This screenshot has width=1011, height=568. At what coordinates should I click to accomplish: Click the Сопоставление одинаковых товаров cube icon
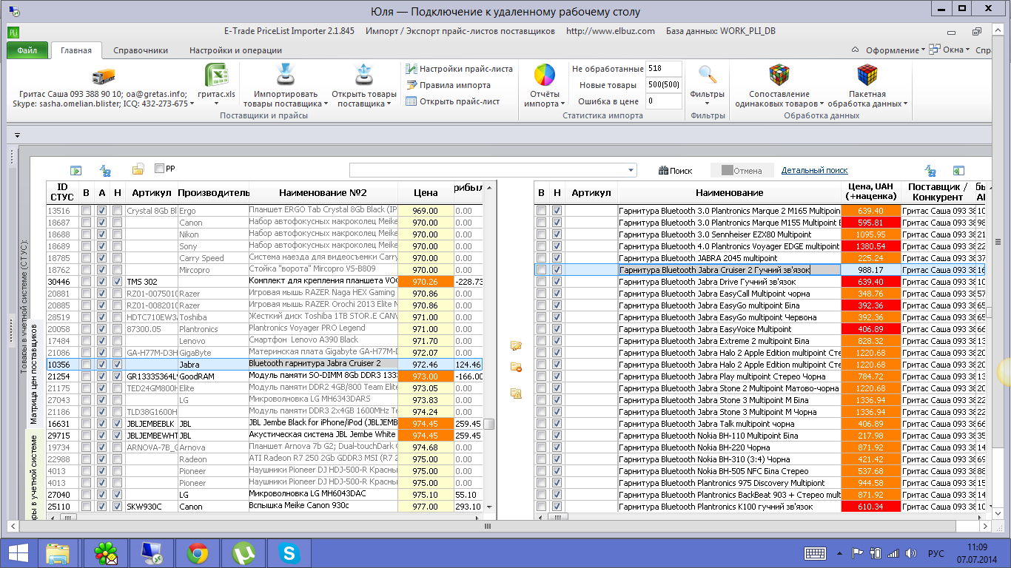pos(779,75)
